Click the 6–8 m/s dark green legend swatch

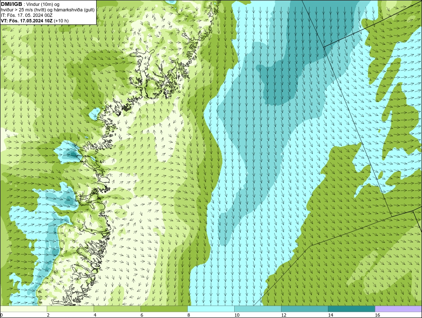pos(164,309)
